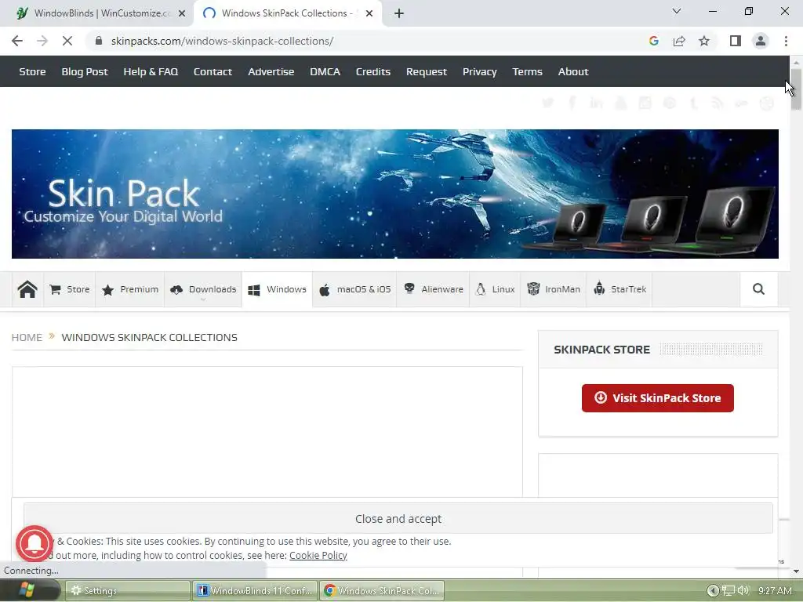Open the volume tray icon

(x=743, y=591)
